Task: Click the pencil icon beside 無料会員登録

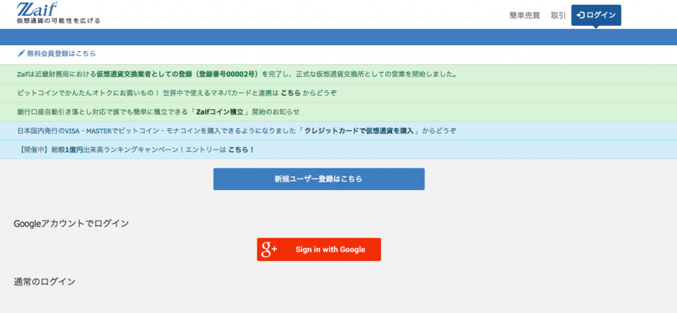Action: pyautogui.click(x=21, y=54)
